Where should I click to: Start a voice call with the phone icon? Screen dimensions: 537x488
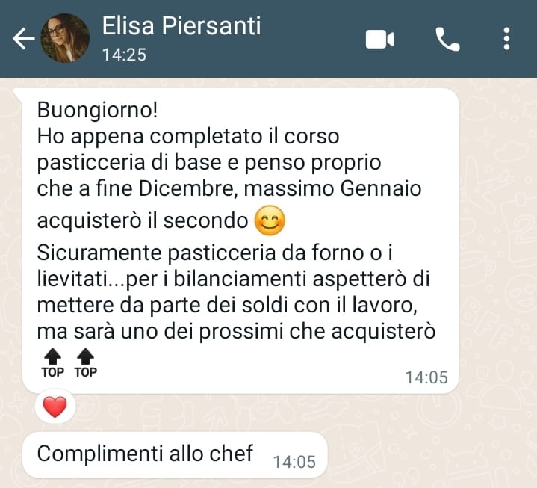(447, 40)
